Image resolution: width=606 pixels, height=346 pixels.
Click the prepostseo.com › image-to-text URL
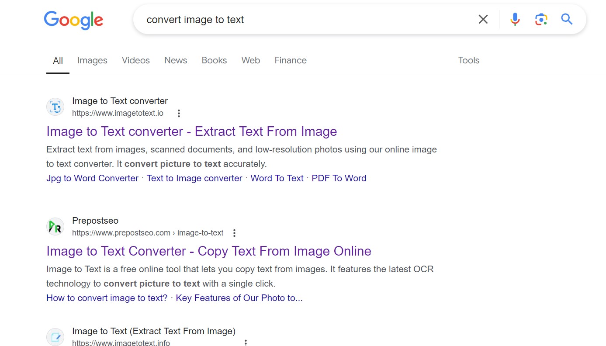point(148,233)
